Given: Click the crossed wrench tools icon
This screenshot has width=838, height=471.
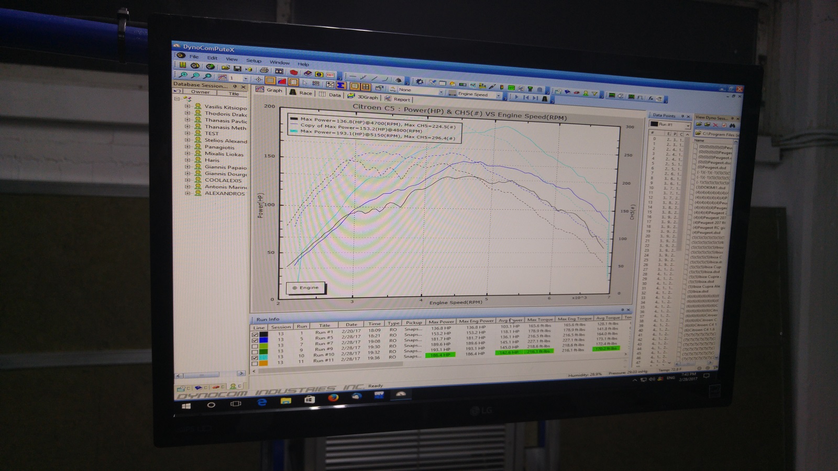Looking at the screenshot, I should coord(432,83).
